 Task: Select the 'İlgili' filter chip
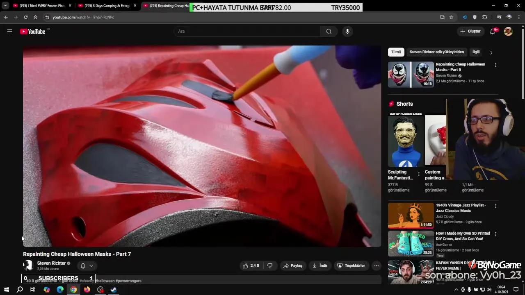[476, 52]
